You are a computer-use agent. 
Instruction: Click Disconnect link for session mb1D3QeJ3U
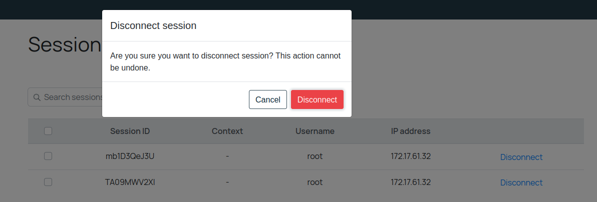(521, 157)
